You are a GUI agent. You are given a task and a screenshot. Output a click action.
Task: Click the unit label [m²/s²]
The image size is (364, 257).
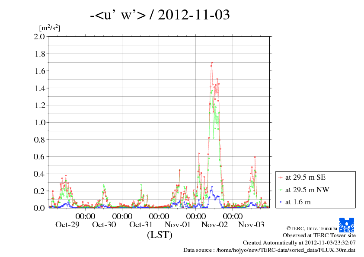tap(50, 28)
